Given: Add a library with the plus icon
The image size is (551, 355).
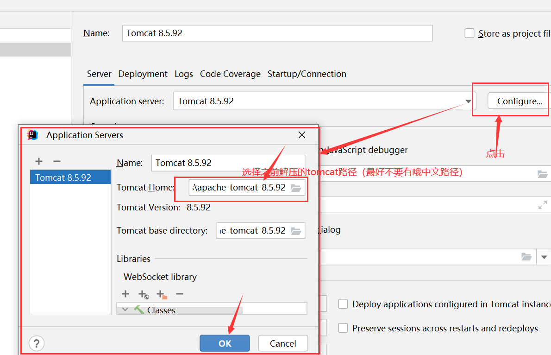Looking at the screenshot, I should (x=125, y=294).
